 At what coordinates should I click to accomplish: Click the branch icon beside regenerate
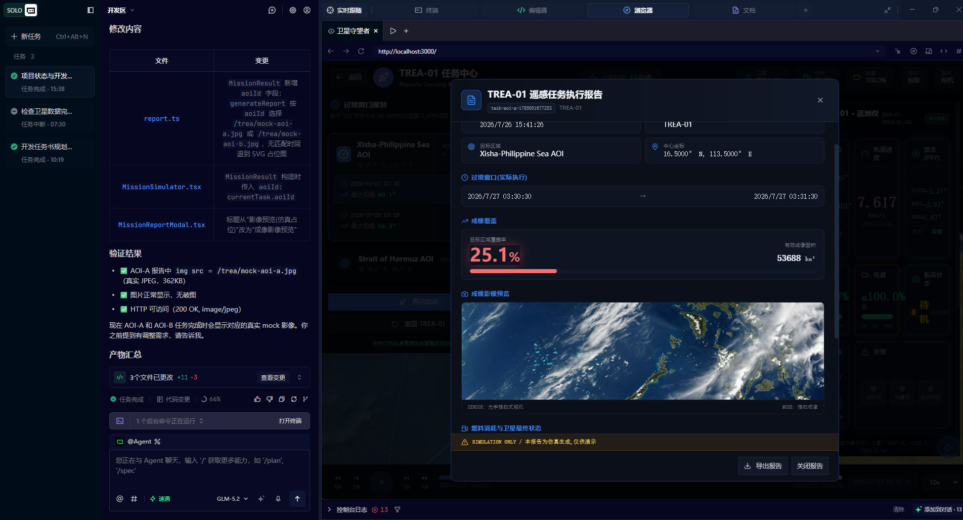pos(305,399)
